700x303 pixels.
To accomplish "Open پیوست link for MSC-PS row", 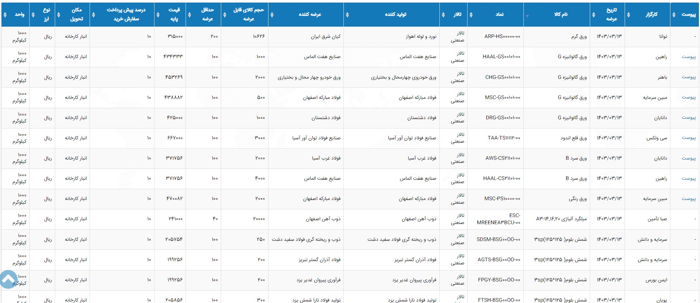I will click(x=688, y=199).
